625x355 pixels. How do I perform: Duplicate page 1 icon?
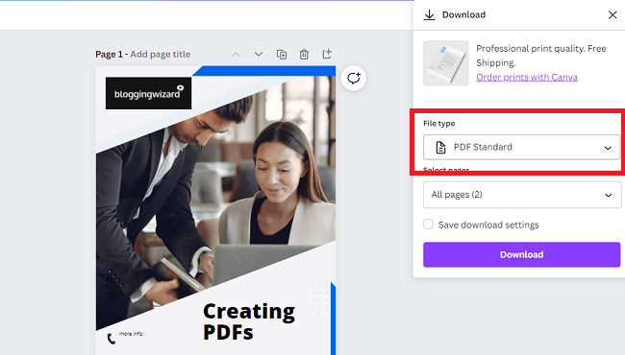tap(282, 54)
